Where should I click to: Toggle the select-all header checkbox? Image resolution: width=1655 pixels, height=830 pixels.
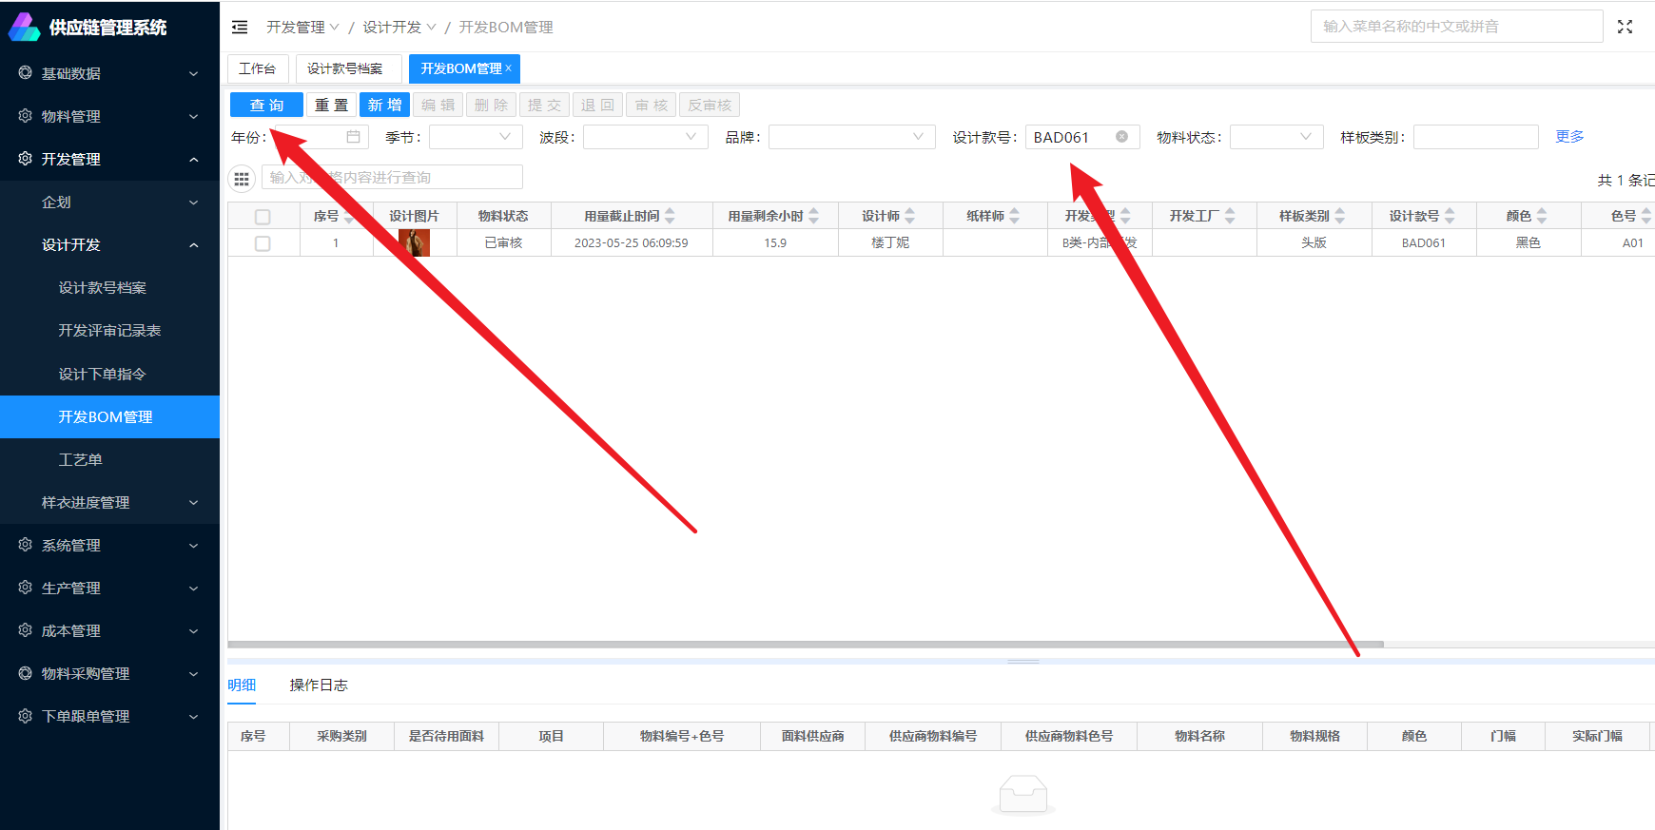click(x=263, y=217)
